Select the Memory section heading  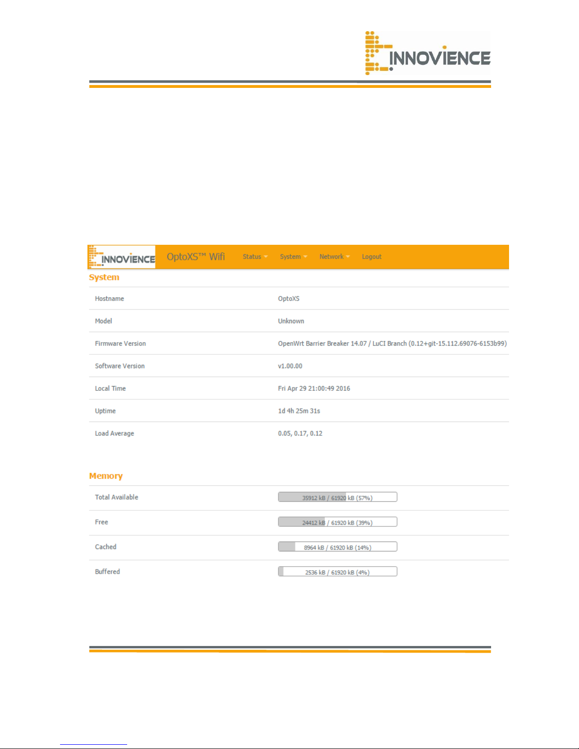pos(106,476)
